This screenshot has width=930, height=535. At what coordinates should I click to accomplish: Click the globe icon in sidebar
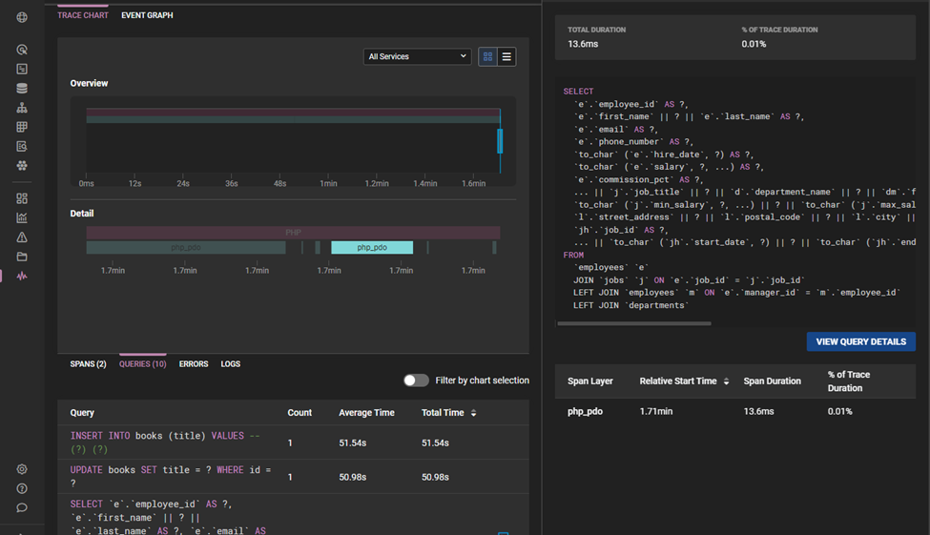coord(22,17)
